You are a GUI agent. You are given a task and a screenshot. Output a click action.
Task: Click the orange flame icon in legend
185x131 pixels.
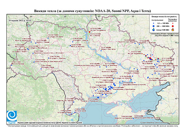173,30
